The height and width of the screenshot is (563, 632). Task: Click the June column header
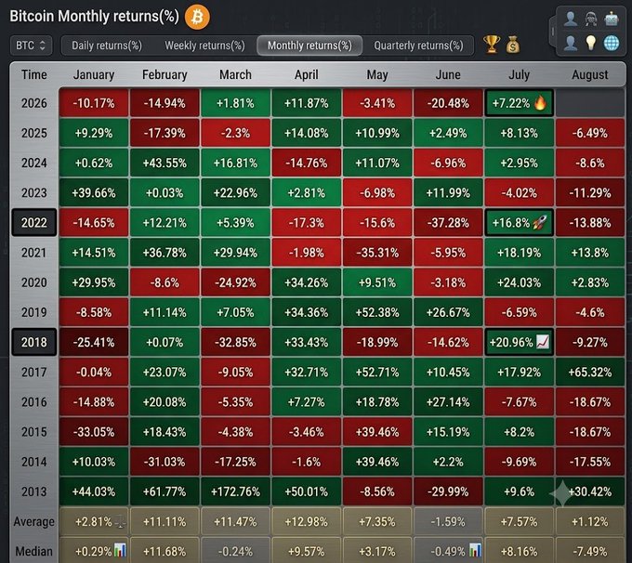click(448, 74)
